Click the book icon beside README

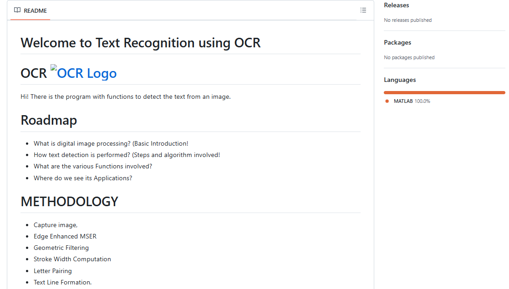[x=17, y=10]
